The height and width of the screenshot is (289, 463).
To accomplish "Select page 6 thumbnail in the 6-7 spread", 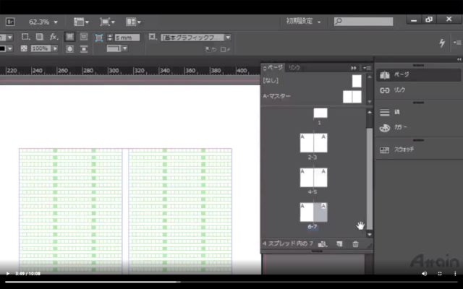I will coord(307,212).
